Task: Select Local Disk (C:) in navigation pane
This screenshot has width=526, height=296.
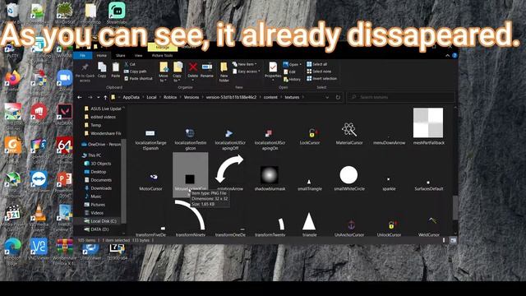Action: point(100,221)
